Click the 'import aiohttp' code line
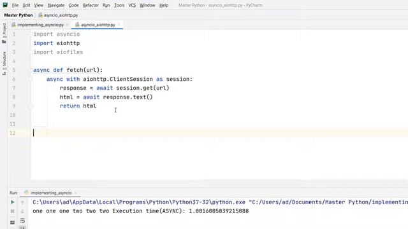This screenshot has width=408, height=229. 57,43
